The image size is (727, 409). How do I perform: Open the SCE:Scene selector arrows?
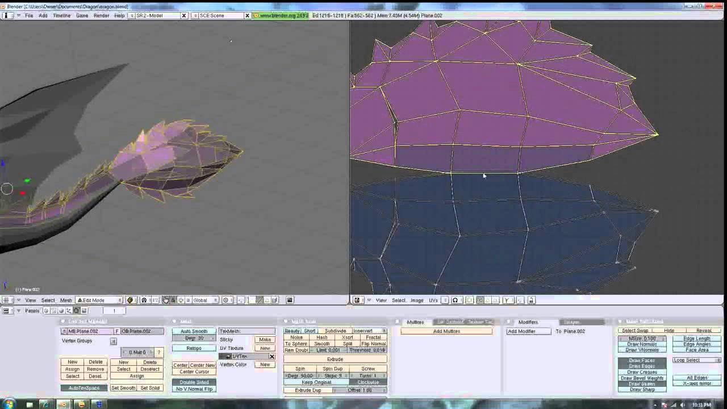pyautogui.click(x=195, y=15)
